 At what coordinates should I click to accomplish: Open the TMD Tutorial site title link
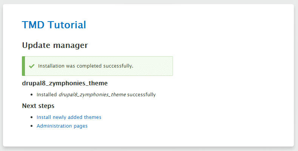pyautogui.click(x=54, y=25)
